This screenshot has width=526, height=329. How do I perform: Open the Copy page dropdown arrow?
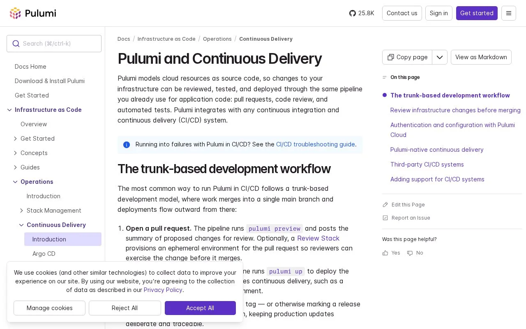[440, 57]
